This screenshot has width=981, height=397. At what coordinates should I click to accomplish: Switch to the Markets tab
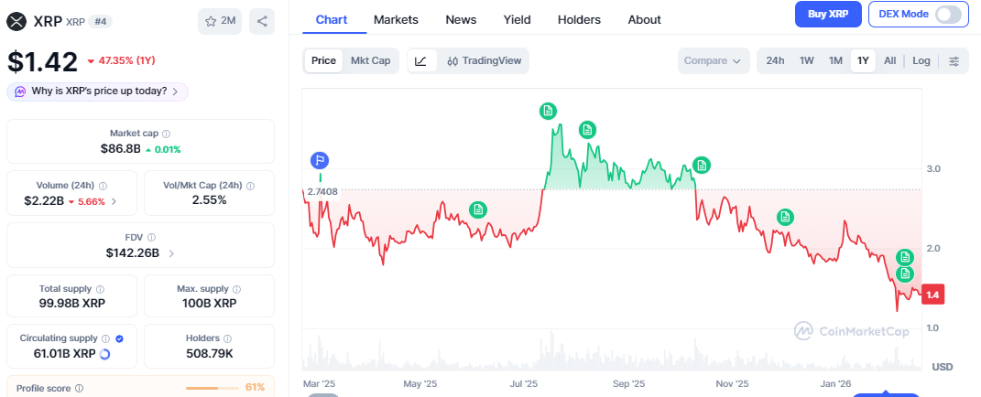pos(396,19)
